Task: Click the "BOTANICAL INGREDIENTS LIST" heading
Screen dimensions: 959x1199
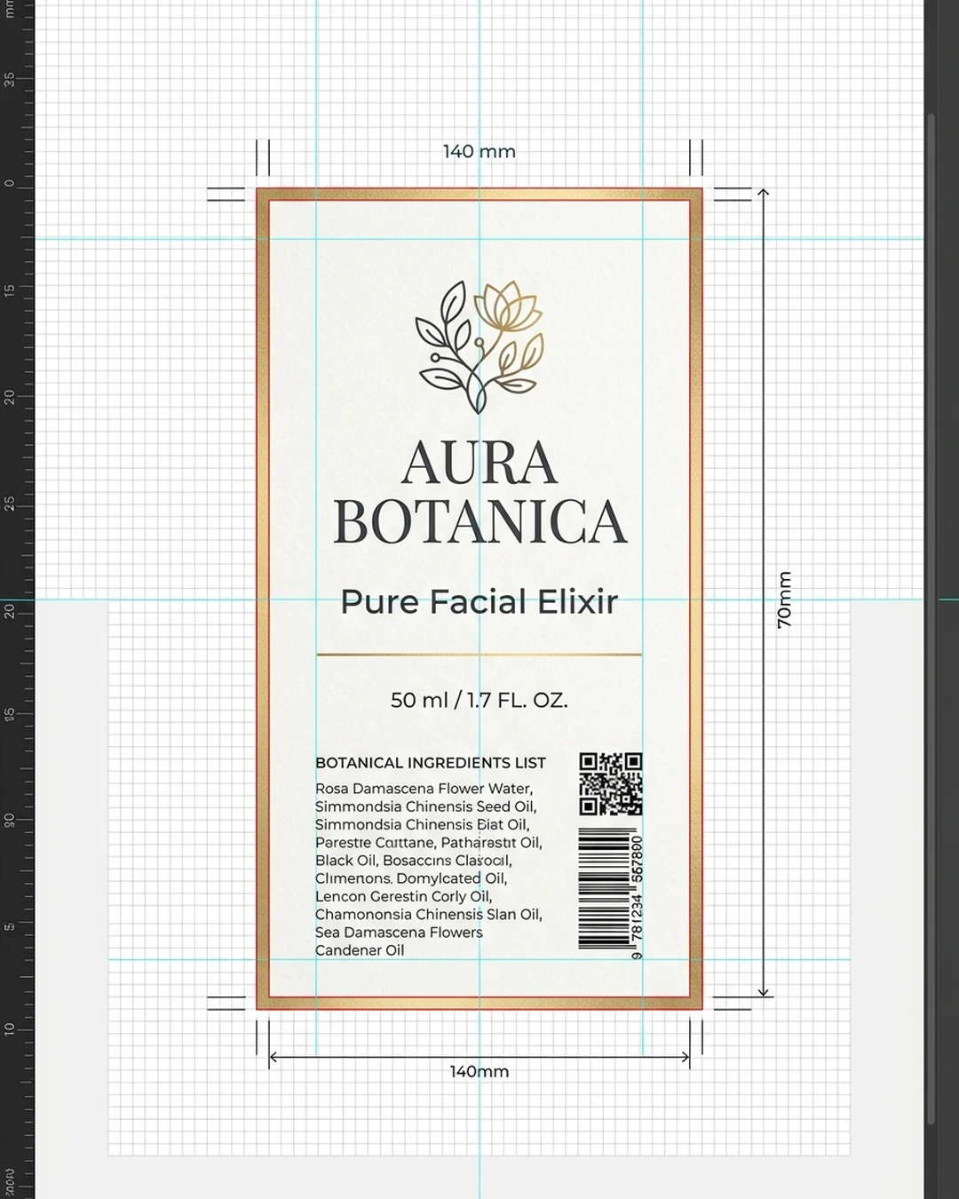Action: click(x=431, y=763)
